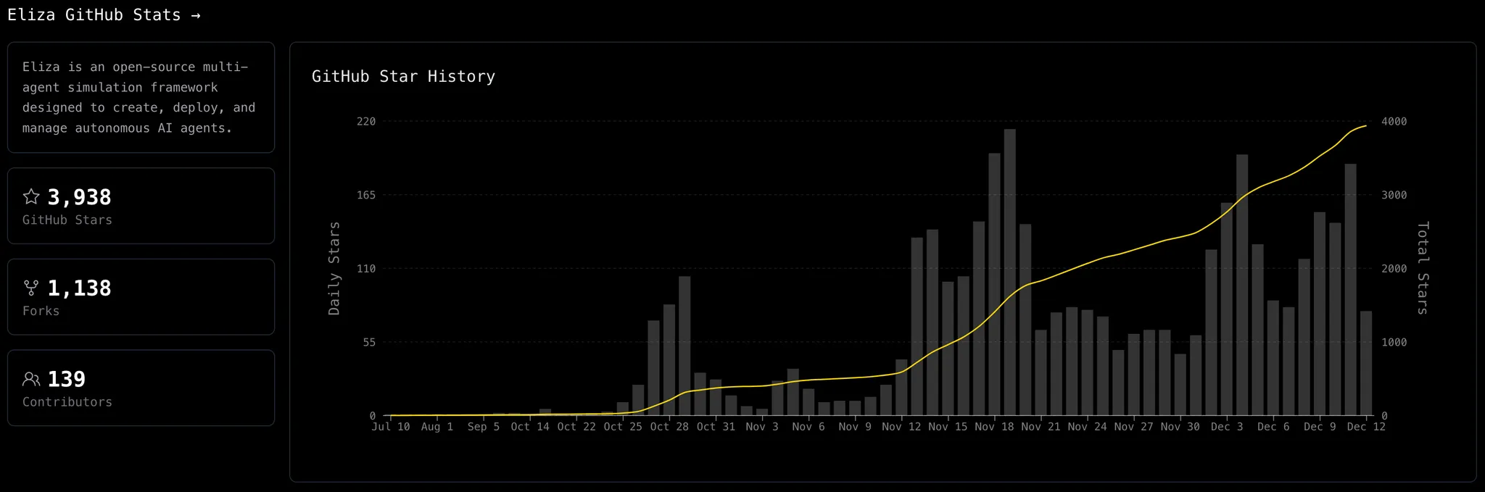Click the "Nov 15" date label
The width and height of the screenshot is (1485, 492).
coord(948,427)
